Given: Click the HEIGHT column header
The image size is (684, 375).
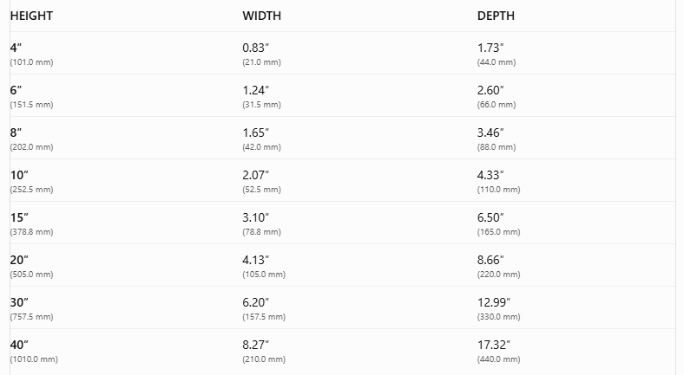Looking at the screenshot, I should tap(31, 16).
